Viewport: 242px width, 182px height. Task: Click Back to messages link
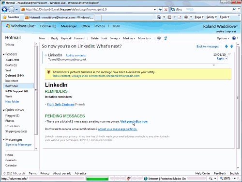208,47
